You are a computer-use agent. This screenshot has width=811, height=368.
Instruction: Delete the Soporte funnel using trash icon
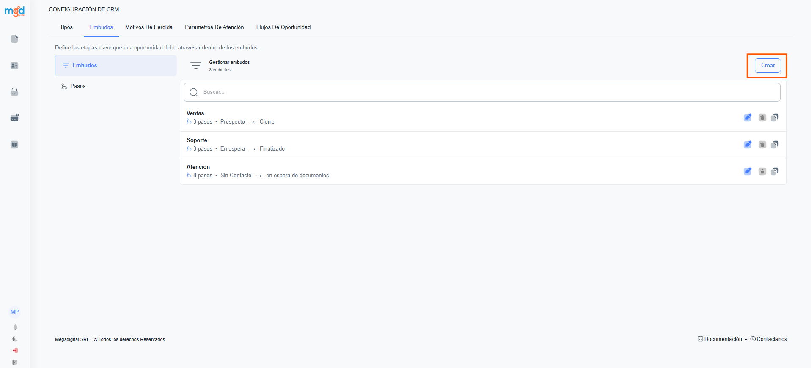(762, 145)
